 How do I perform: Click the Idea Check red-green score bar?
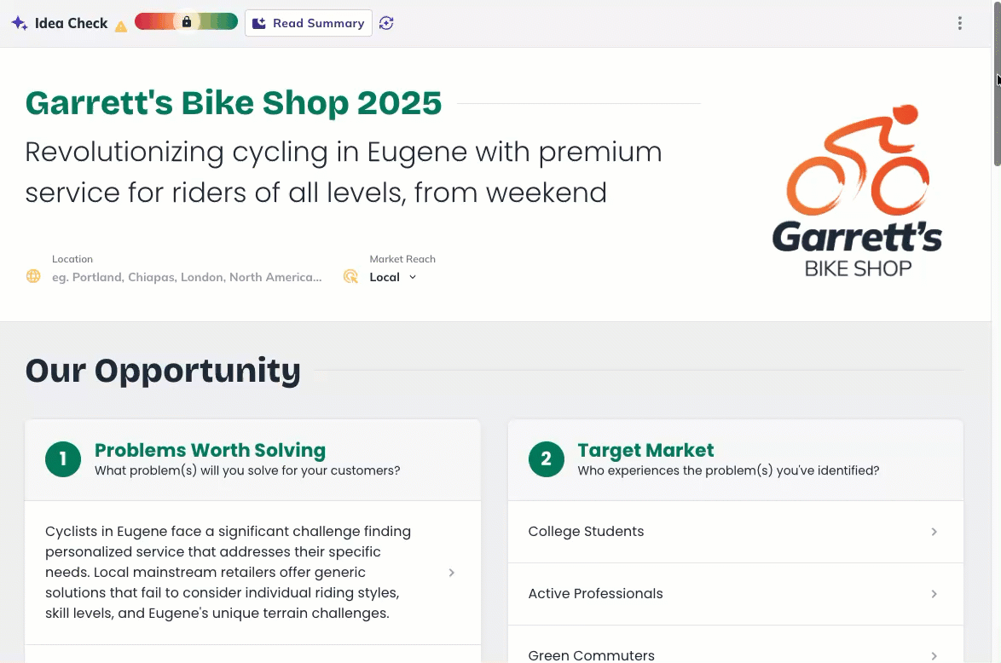pyautogui.click(x=218, y=22)
